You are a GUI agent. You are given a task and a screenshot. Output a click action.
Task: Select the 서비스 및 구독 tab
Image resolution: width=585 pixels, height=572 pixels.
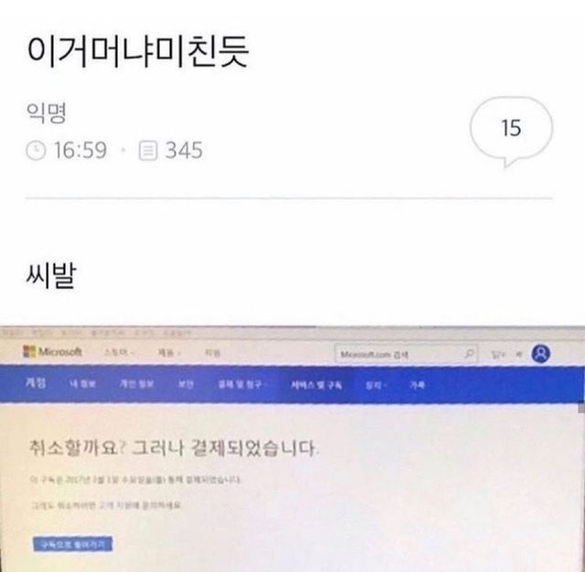pyautogui.click(x=316, y=385)
